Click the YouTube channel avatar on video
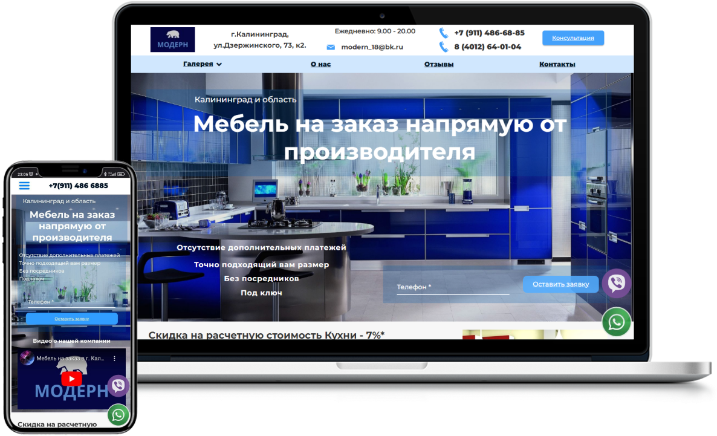Viewport: 717px width, 436px height. tap(27, 359)
